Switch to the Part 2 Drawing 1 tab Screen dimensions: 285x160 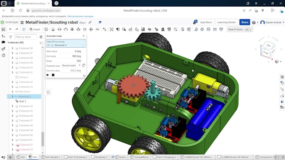75,157
